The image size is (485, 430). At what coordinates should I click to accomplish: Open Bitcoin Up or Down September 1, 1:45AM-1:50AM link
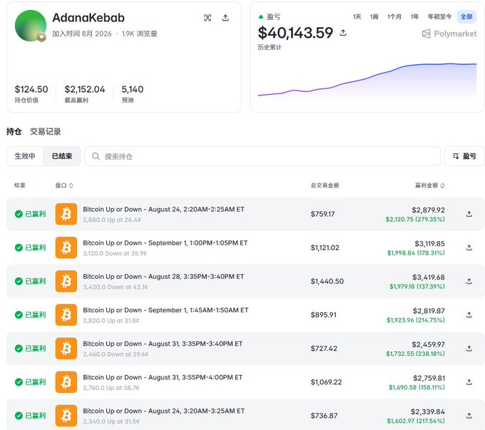(x=165, y=310)
